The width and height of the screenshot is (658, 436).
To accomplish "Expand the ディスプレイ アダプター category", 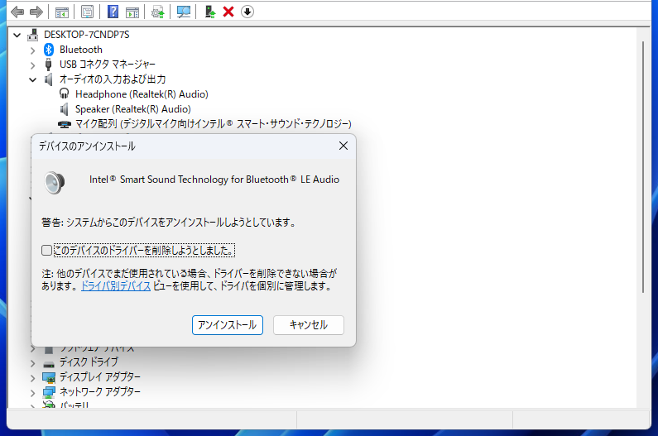I will click(x=33, y=378).
